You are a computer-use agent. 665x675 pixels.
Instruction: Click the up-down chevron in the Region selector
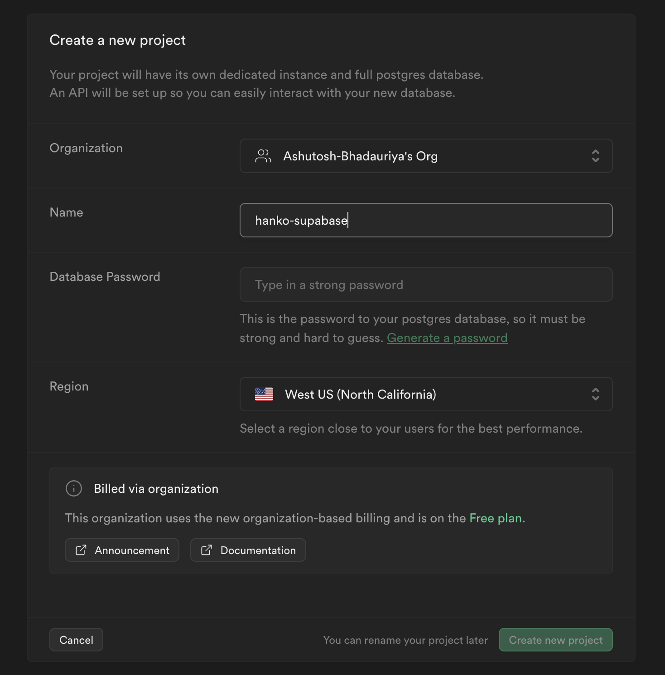click(x=595, y=394)
